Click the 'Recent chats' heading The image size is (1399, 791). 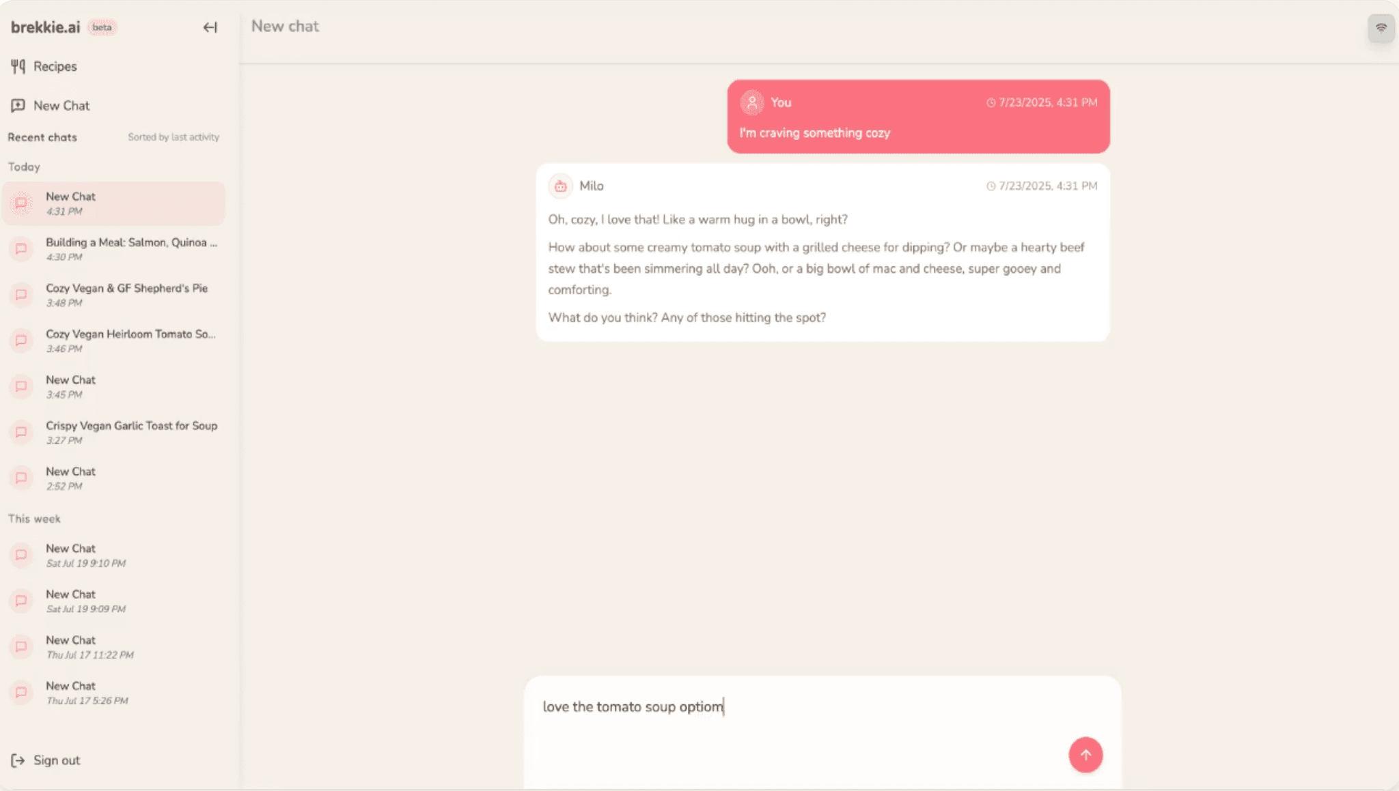[42, 137]
